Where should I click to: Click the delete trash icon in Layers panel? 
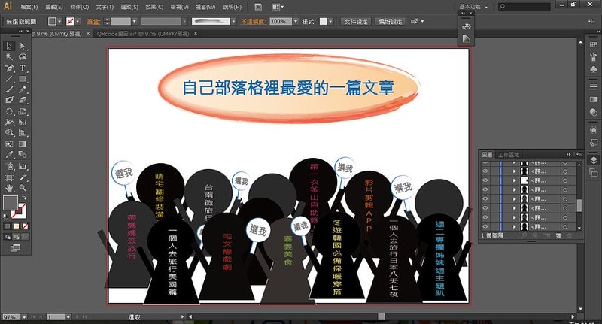click(570, 235)
